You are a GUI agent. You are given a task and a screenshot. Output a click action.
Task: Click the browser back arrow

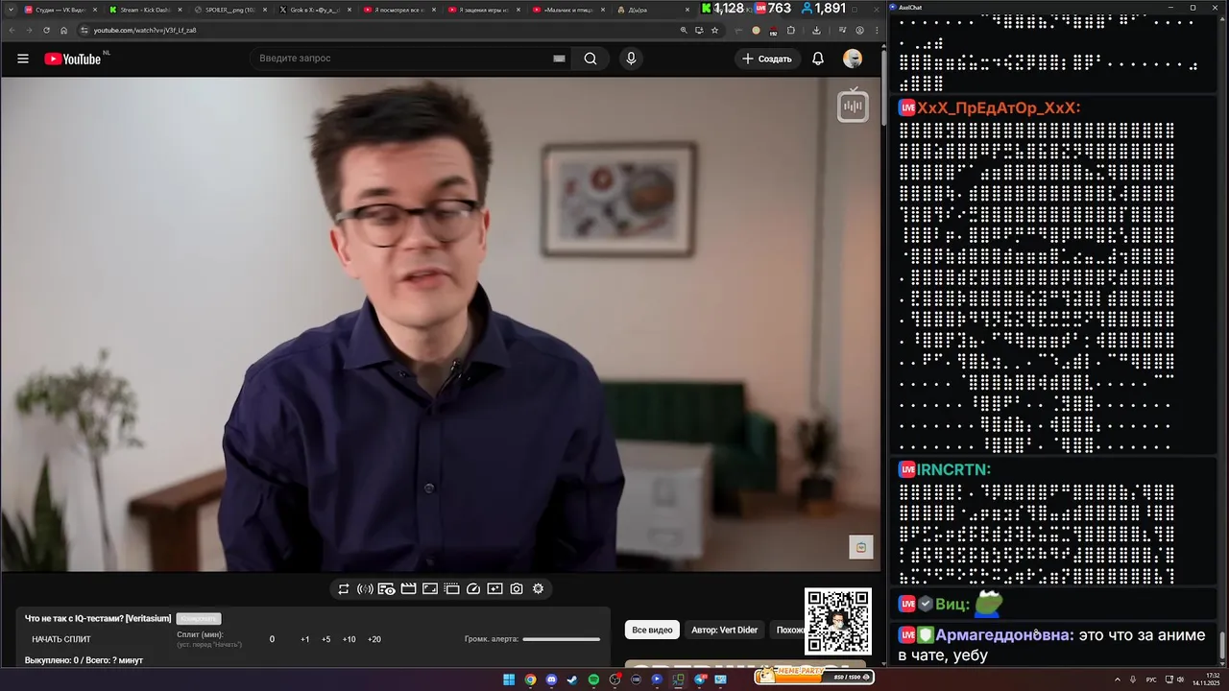(x=12, y=30)
